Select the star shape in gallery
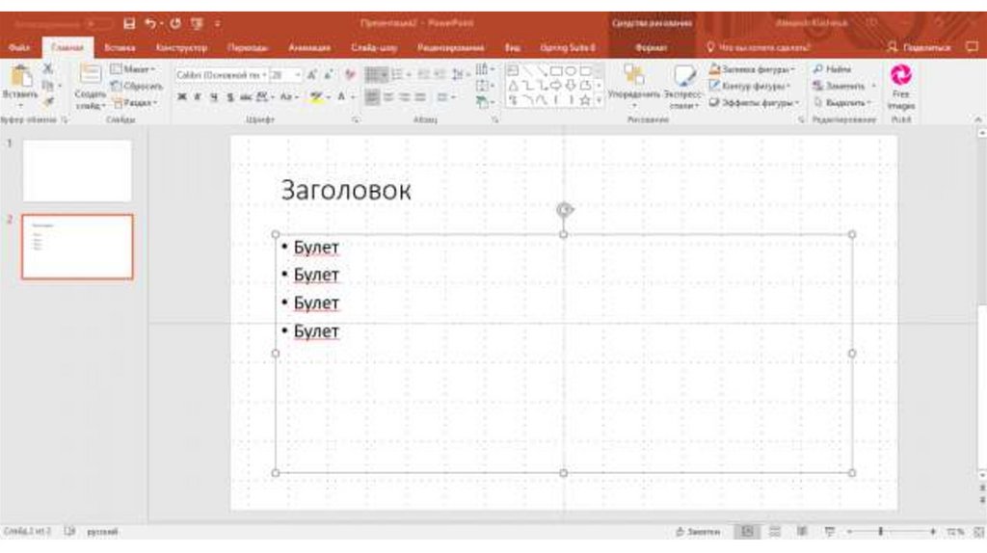This screenshot has height=553, width=987. 585,100
